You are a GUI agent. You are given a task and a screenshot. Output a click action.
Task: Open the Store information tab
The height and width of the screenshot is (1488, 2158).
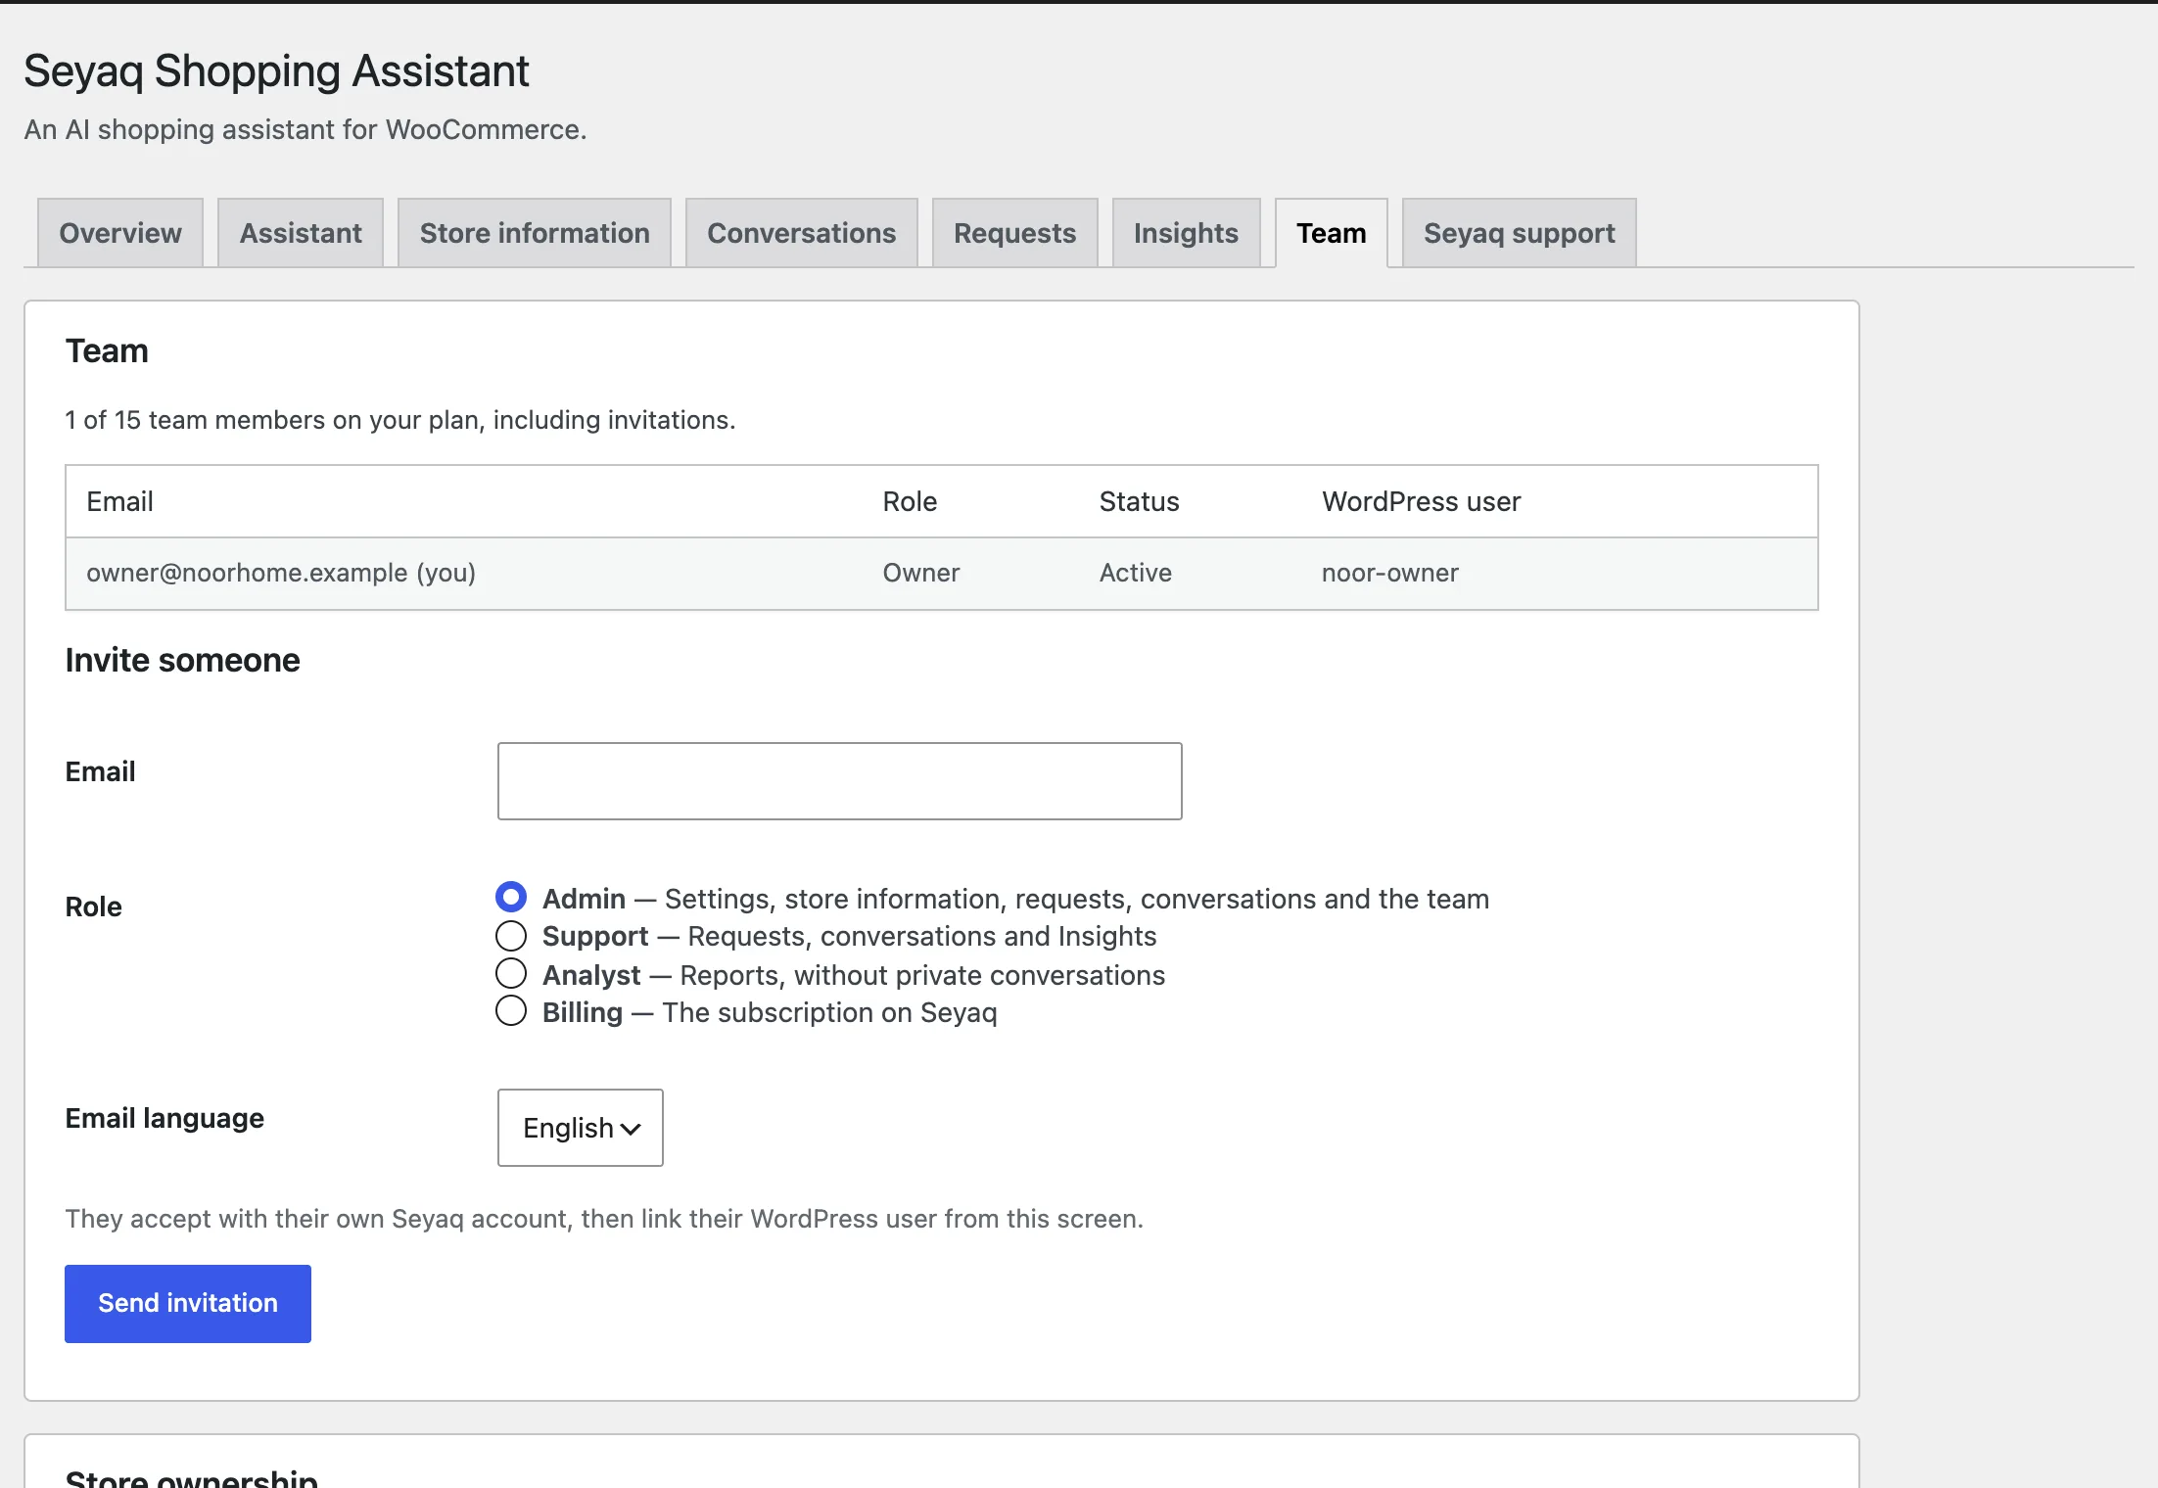click(535, 233)
